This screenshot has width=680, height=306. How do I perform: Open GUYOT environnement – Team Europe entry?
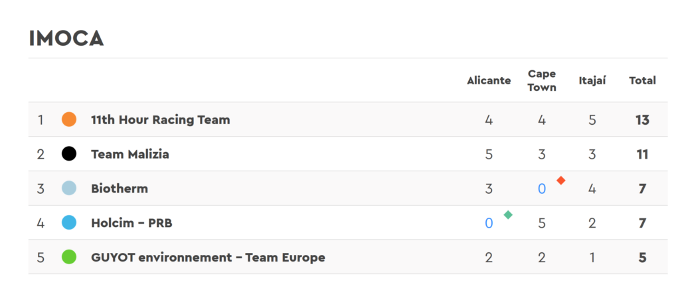point(208,258)
